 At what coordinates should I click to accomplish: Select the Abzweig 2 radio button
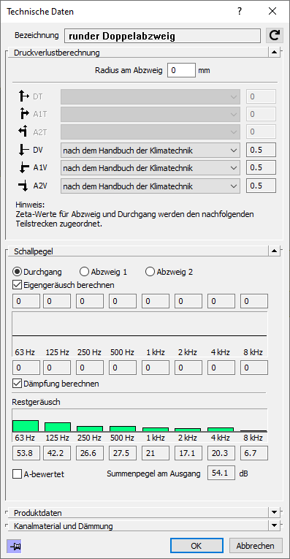click(x=150, y=272)
